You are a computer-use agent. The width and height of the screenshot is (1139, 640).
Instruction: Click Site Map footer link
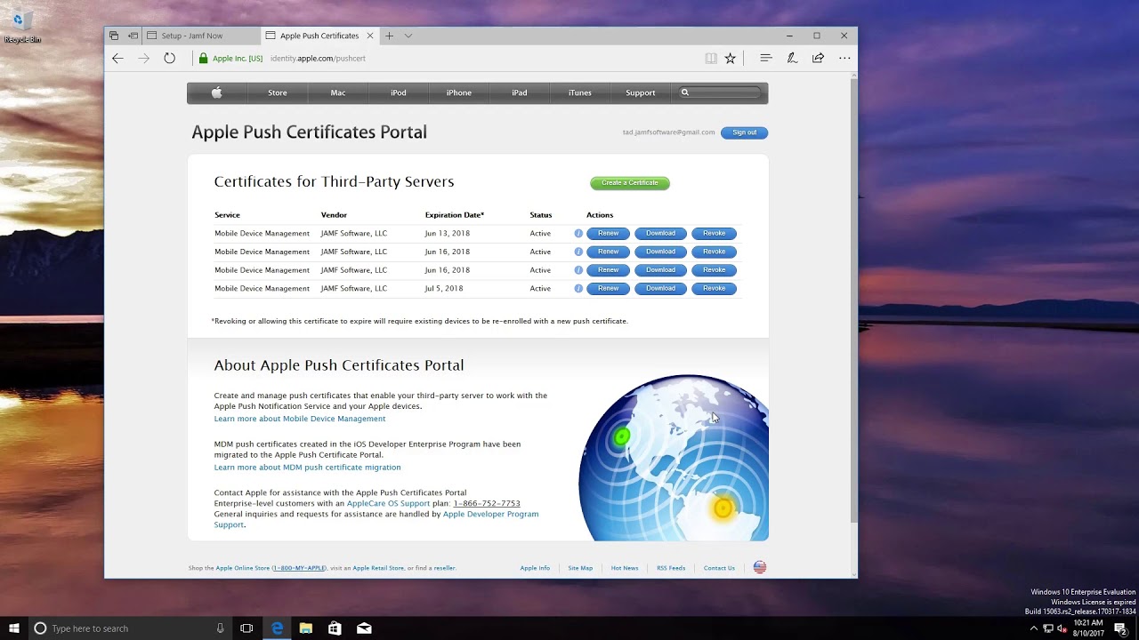pyautogui.click(x=580, y=568)
